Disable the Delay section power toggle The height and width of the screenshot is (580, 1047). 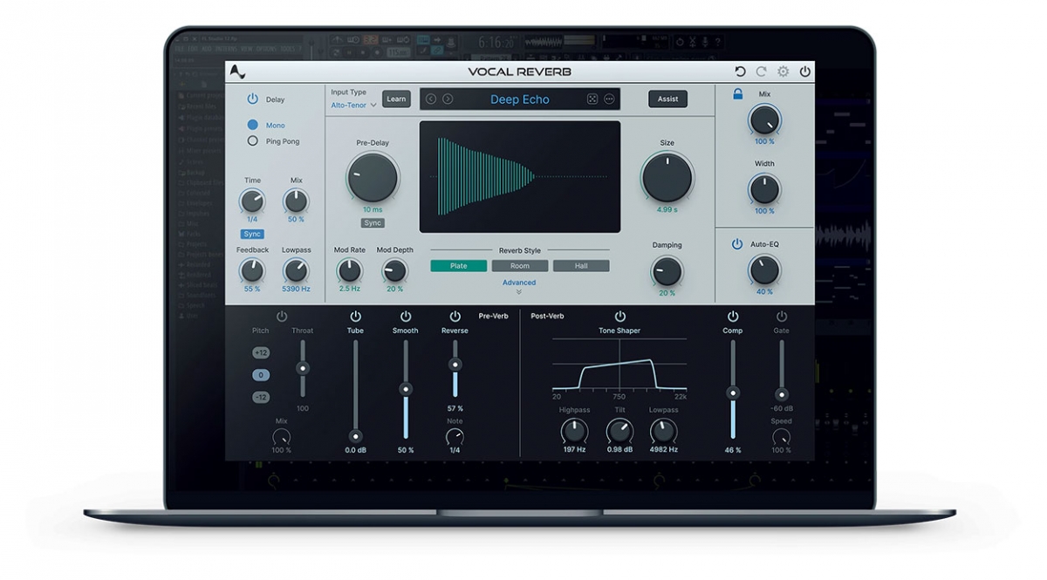click(252, 99)
